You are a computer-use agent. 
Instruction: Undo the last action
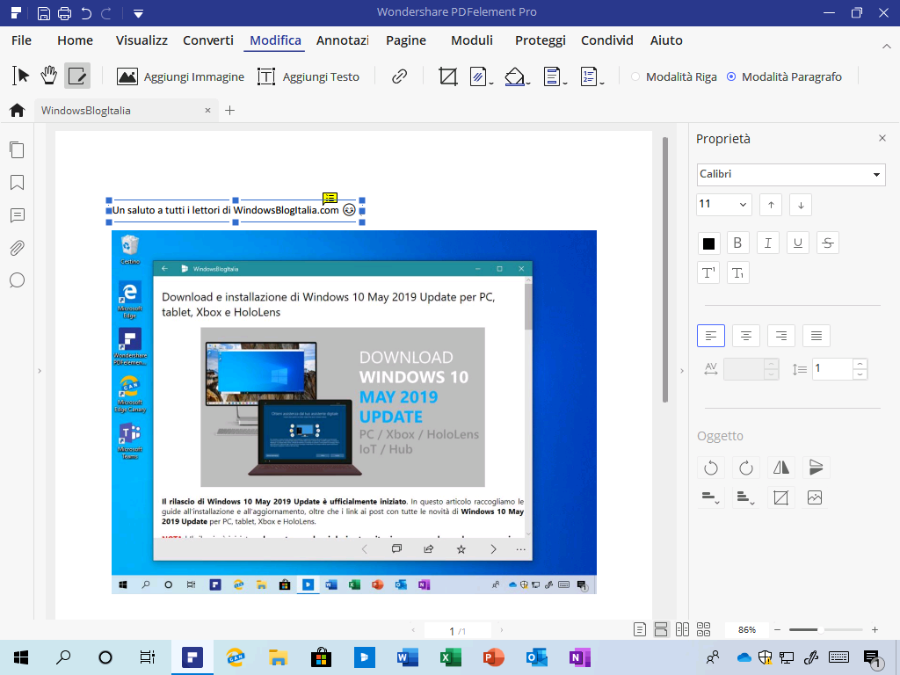point(86,12)
